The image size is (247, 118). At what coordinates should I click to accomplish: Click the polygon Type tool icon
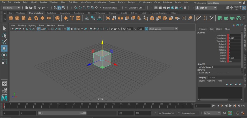(x=72, y=18)
